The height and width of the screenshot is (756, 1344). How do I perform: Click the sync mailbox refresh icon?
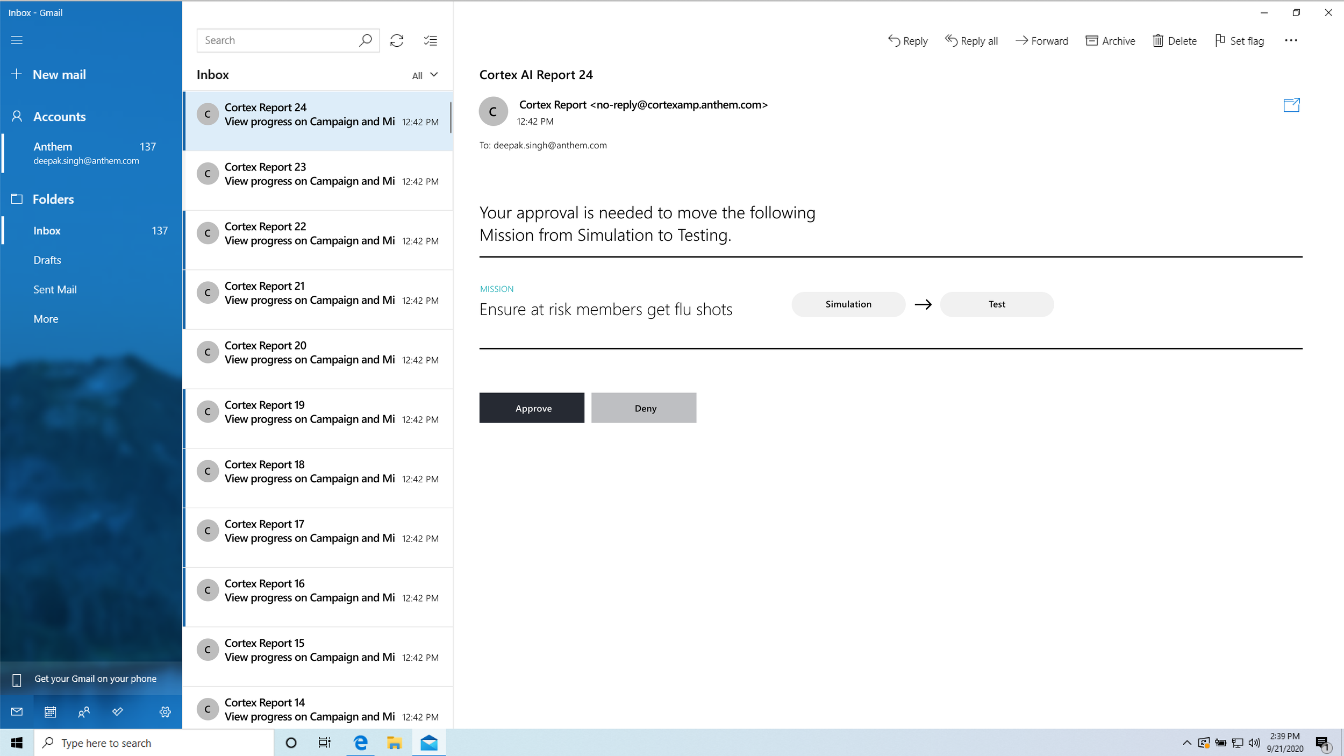click(x=397, y=40)
